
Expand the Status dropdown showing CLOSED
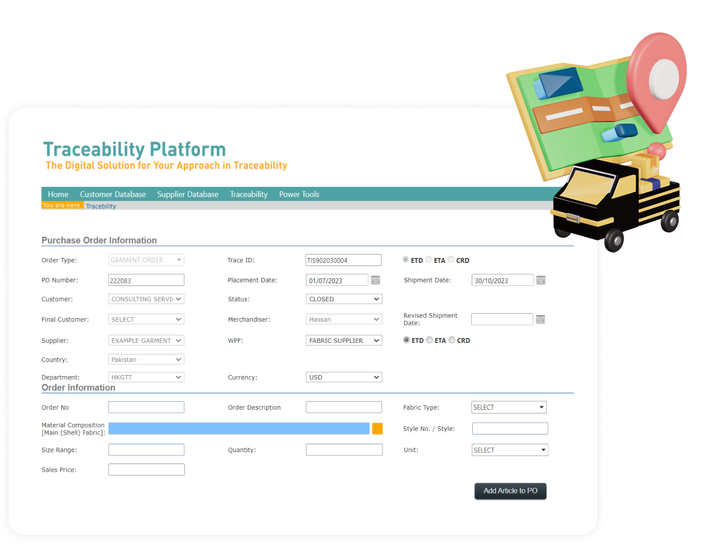[x=343, y=299]
